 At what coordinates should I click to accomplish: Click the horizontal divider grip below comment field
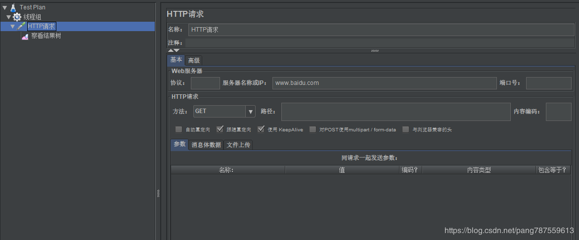coord(375,51)
